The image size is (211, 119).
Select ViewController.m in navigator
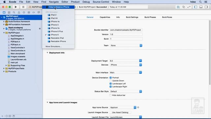[18, 51]
